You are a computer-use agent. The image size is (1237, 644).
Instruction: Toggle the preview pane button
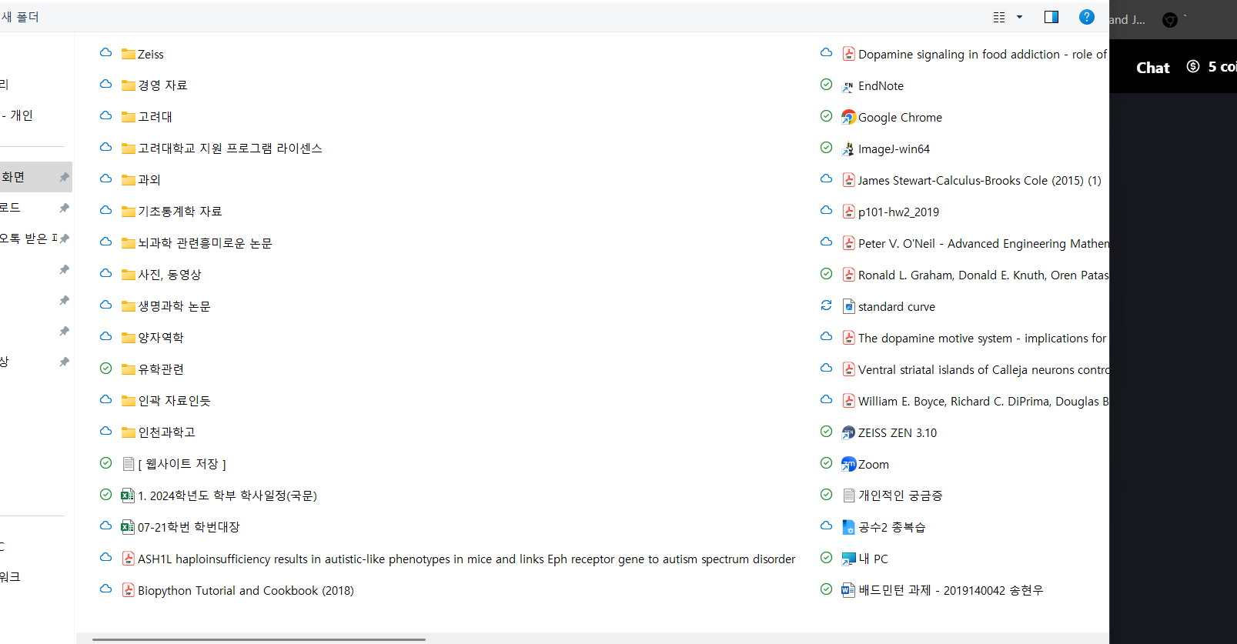[x=1051, y=17]
